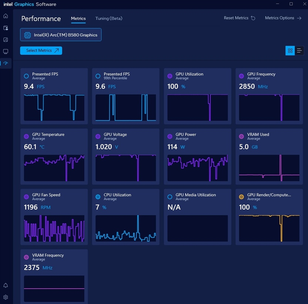Select Intel Arc B580 Graphics device

[x=61, y=35]
